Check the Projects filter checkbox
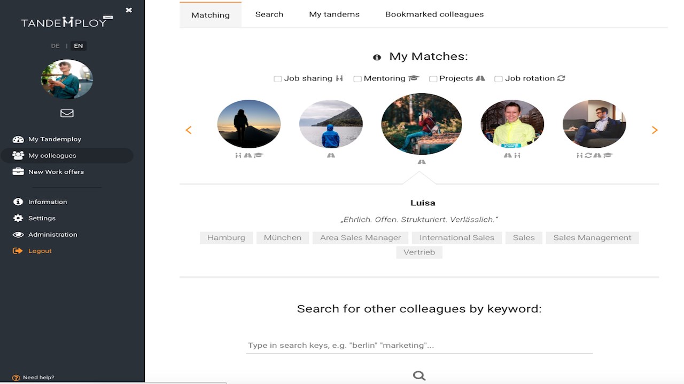The height and width of the screenshot is (384, 684). (x=433, y=79)
